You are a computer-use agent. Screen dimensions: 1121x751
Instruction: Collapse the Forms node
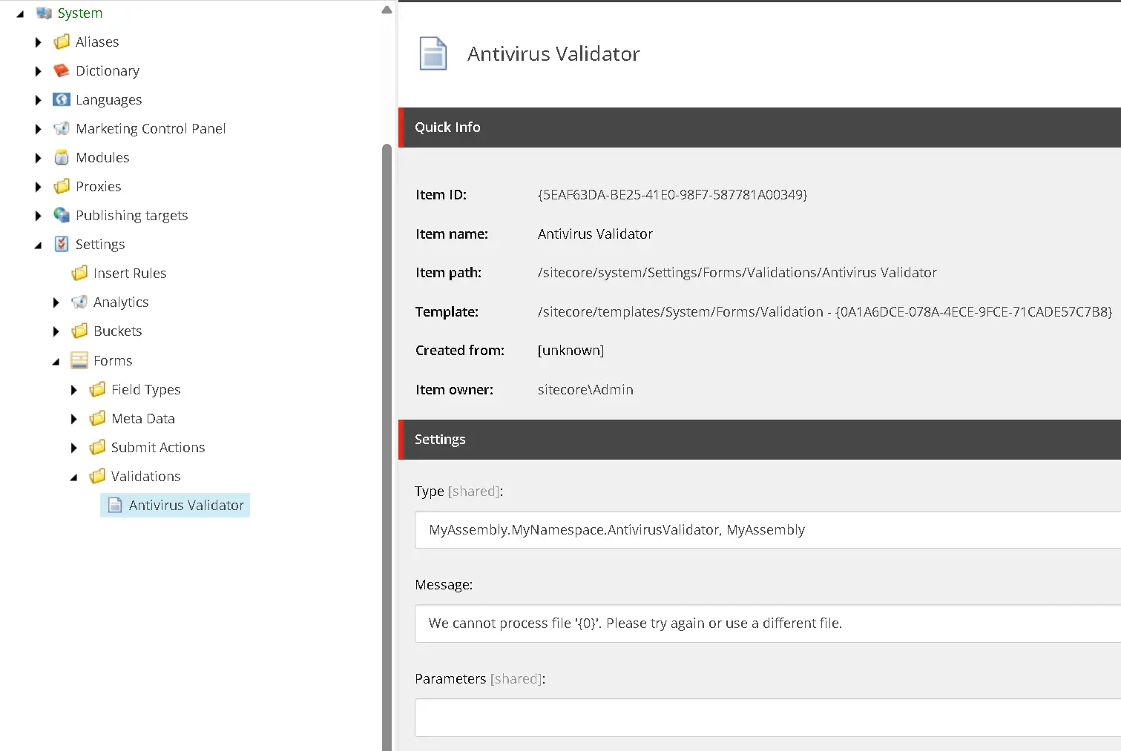[x=56, y=362]
